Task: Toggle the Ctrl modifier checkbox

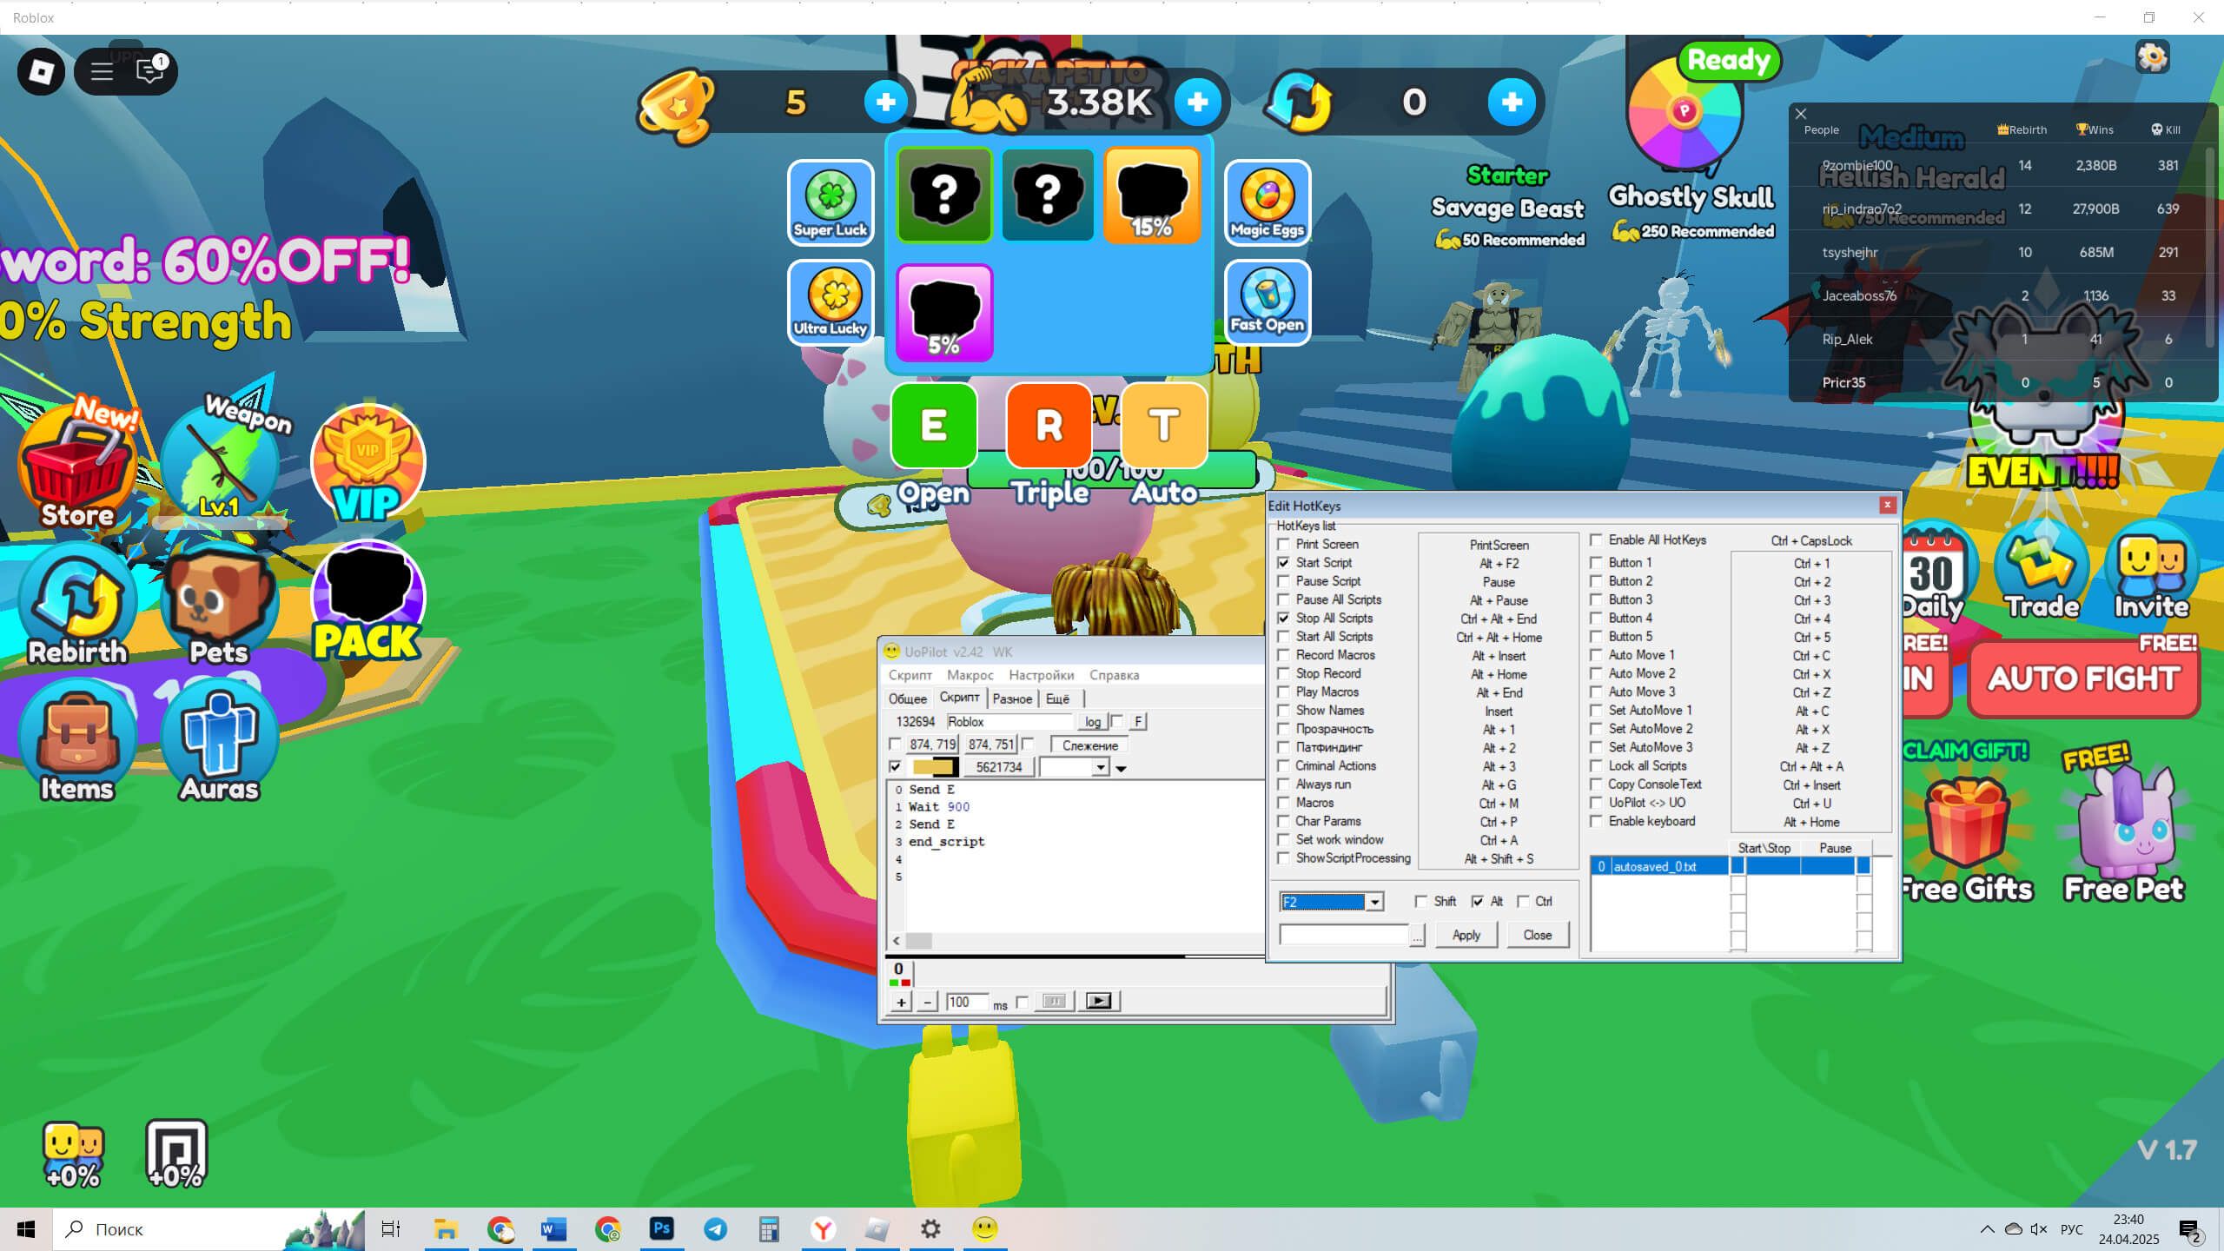Action: coord(1523,901)
